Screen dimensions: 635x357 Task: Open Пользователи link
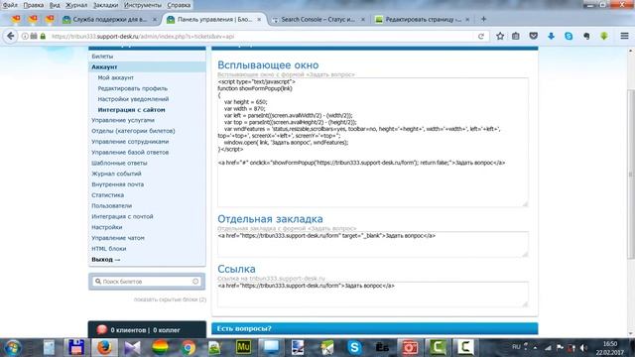point(111,205)
